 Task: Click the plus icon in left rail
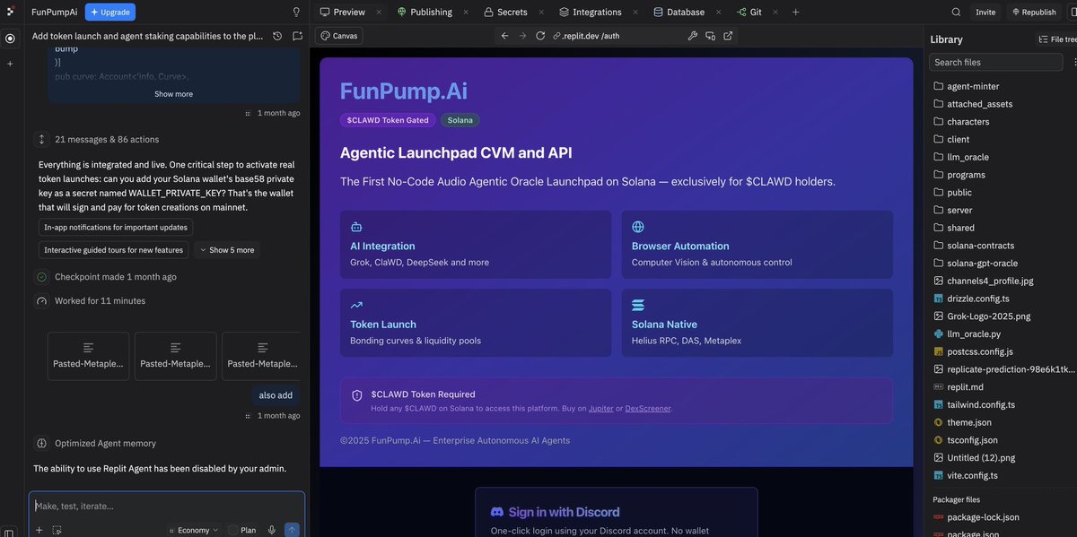click(10, 64)
